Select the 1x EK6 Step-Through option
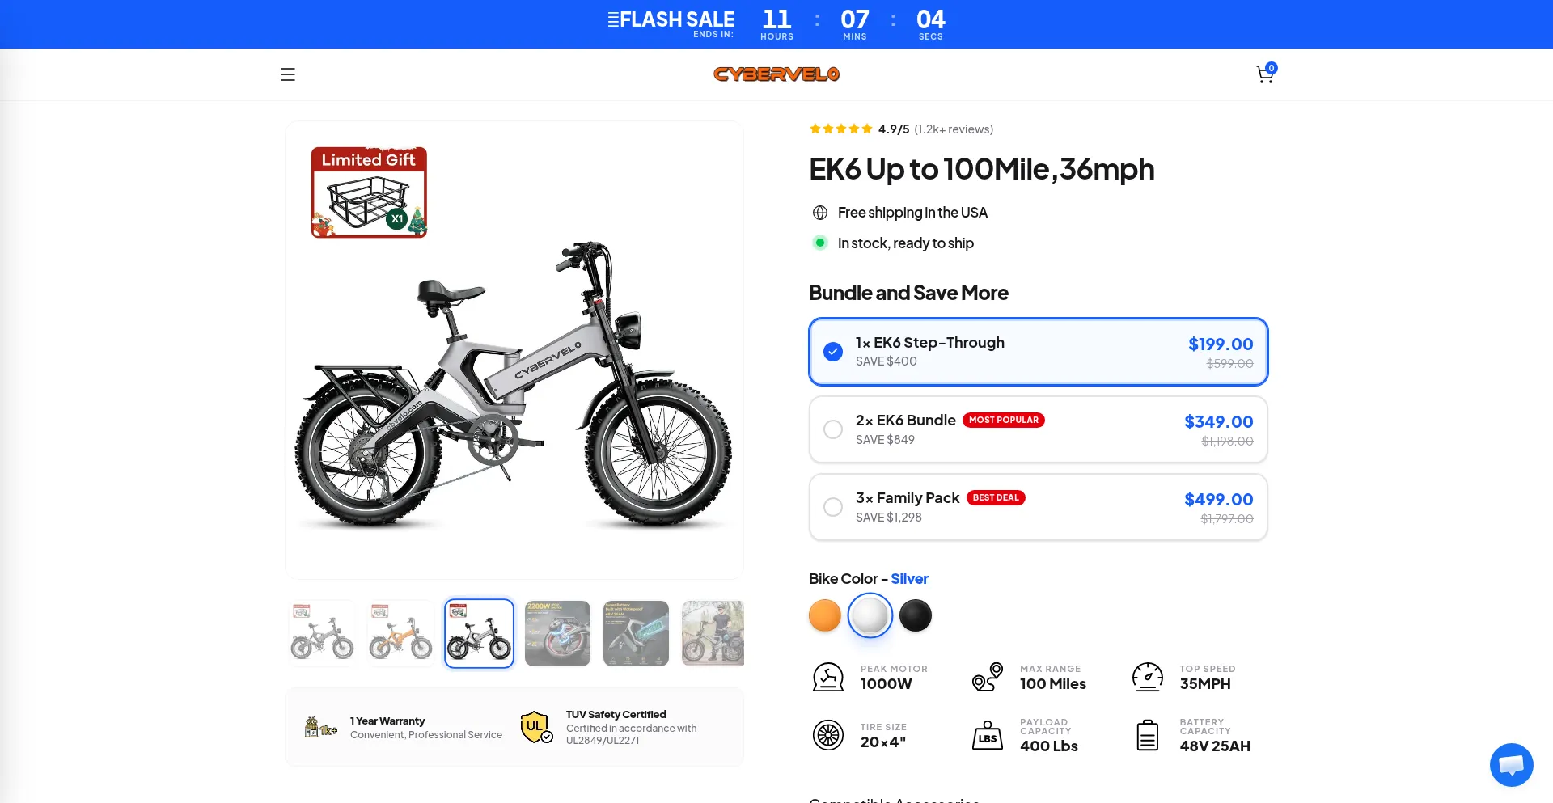 (1038, 352)
